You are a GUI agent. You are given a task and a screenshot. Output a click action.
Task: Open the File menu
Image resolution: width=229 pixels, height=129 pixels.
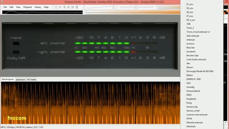point(5,7)
